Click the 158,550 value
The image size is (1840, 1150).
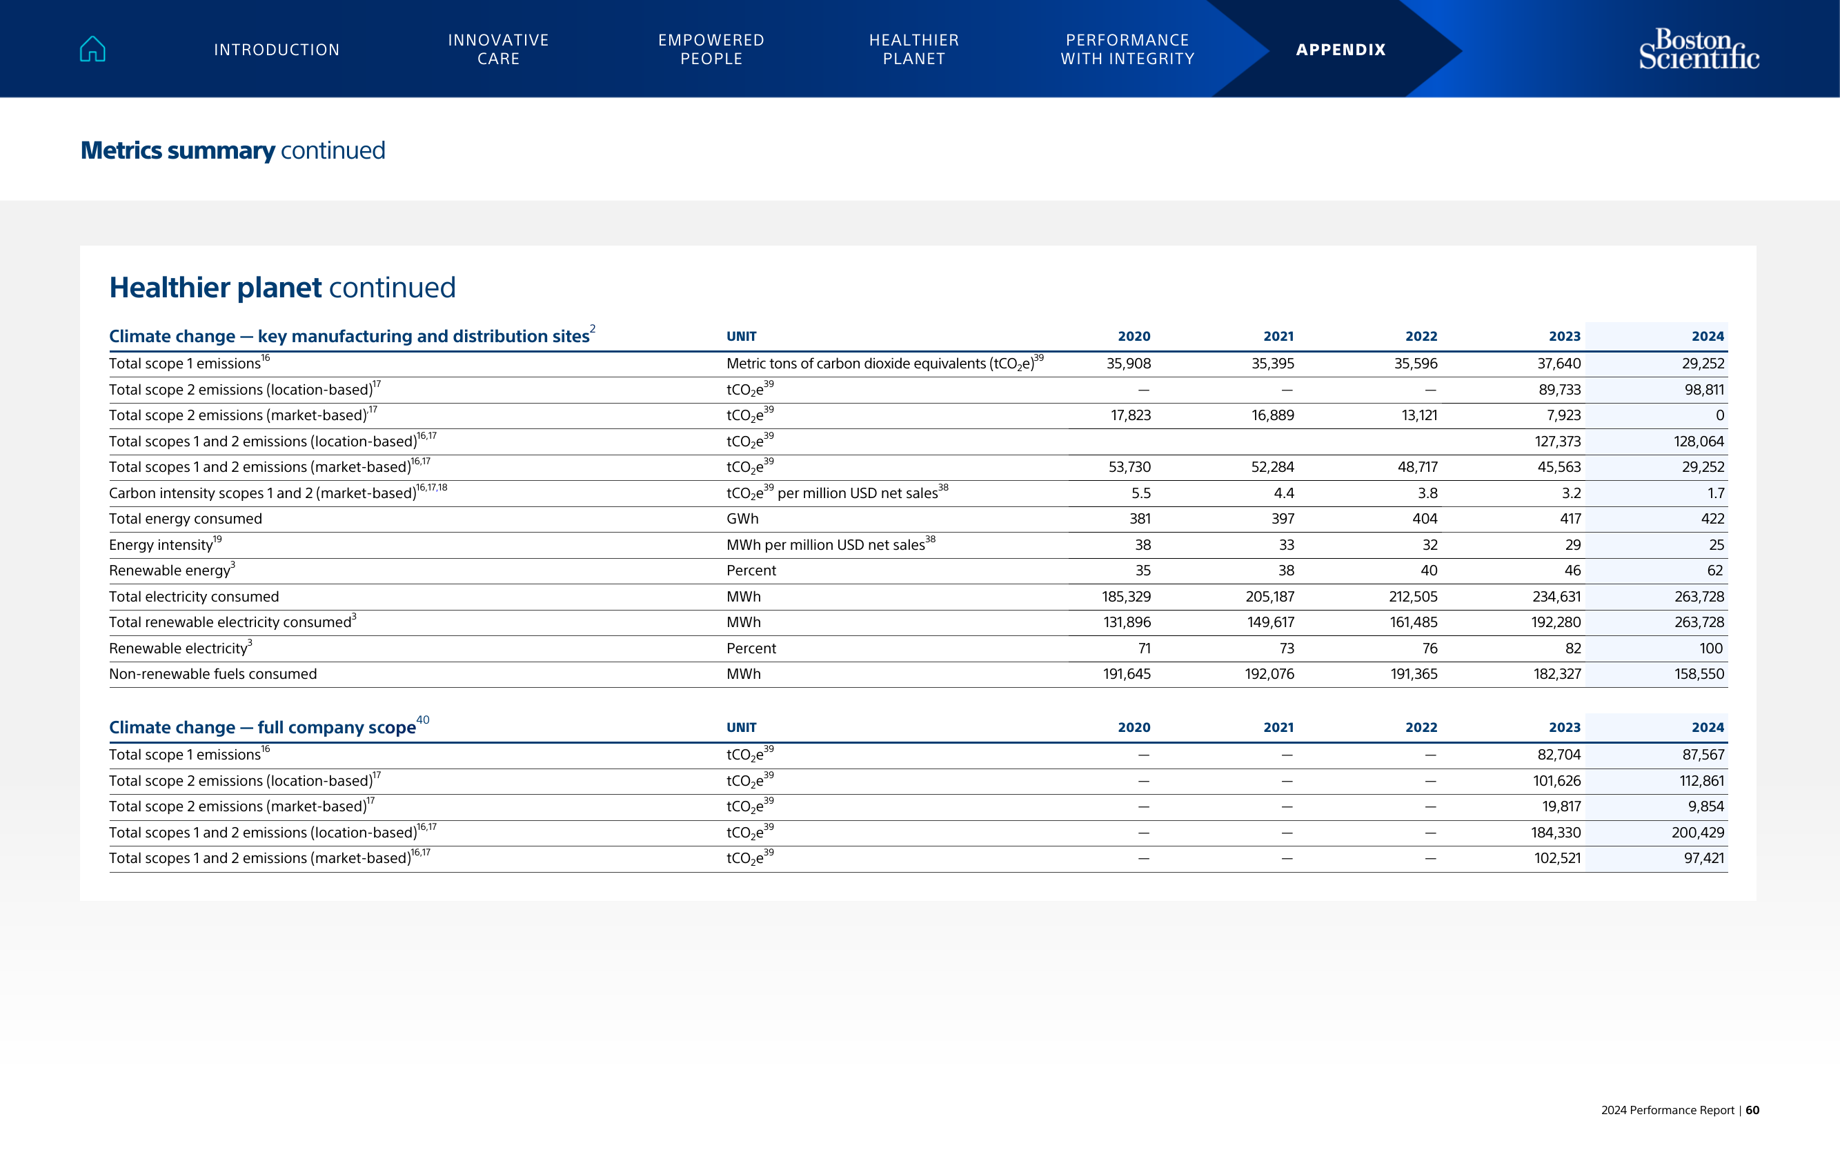click(1699, 674)
